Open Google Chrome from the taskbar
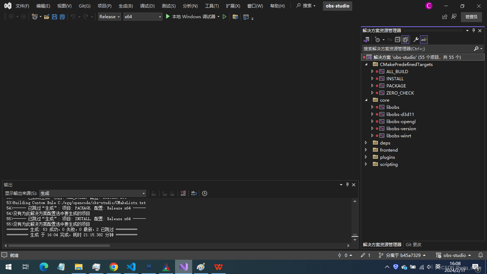This screenshot has height=274, width=487. (x=114, y=267)
